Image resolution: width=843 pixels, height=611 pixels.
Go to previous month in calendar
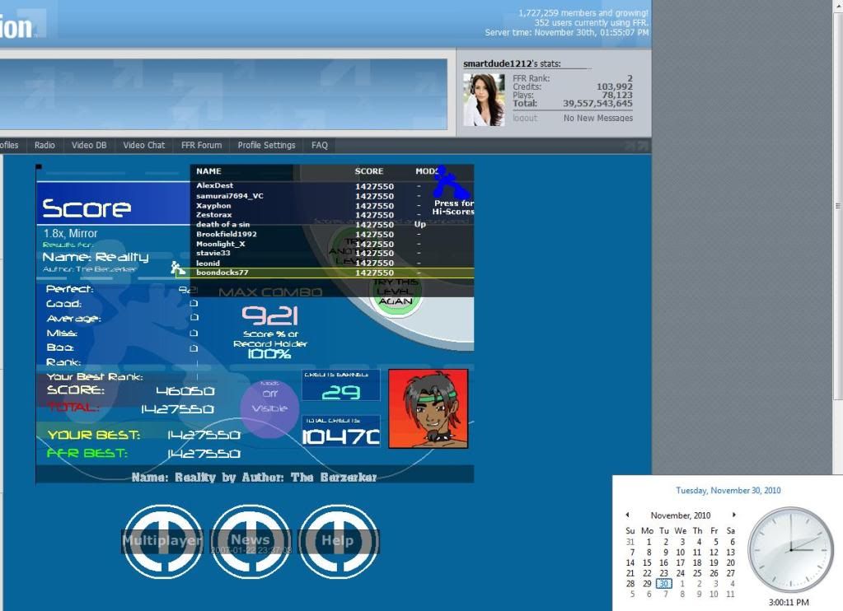click(x=627, y=515)
